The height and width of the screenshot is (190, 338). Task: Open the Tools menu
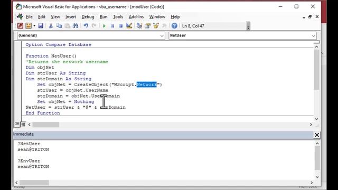pos(118,17)
